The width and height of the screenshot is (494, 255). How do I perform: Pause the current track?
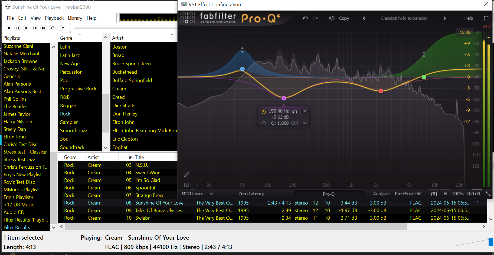(x=18, y=28)
